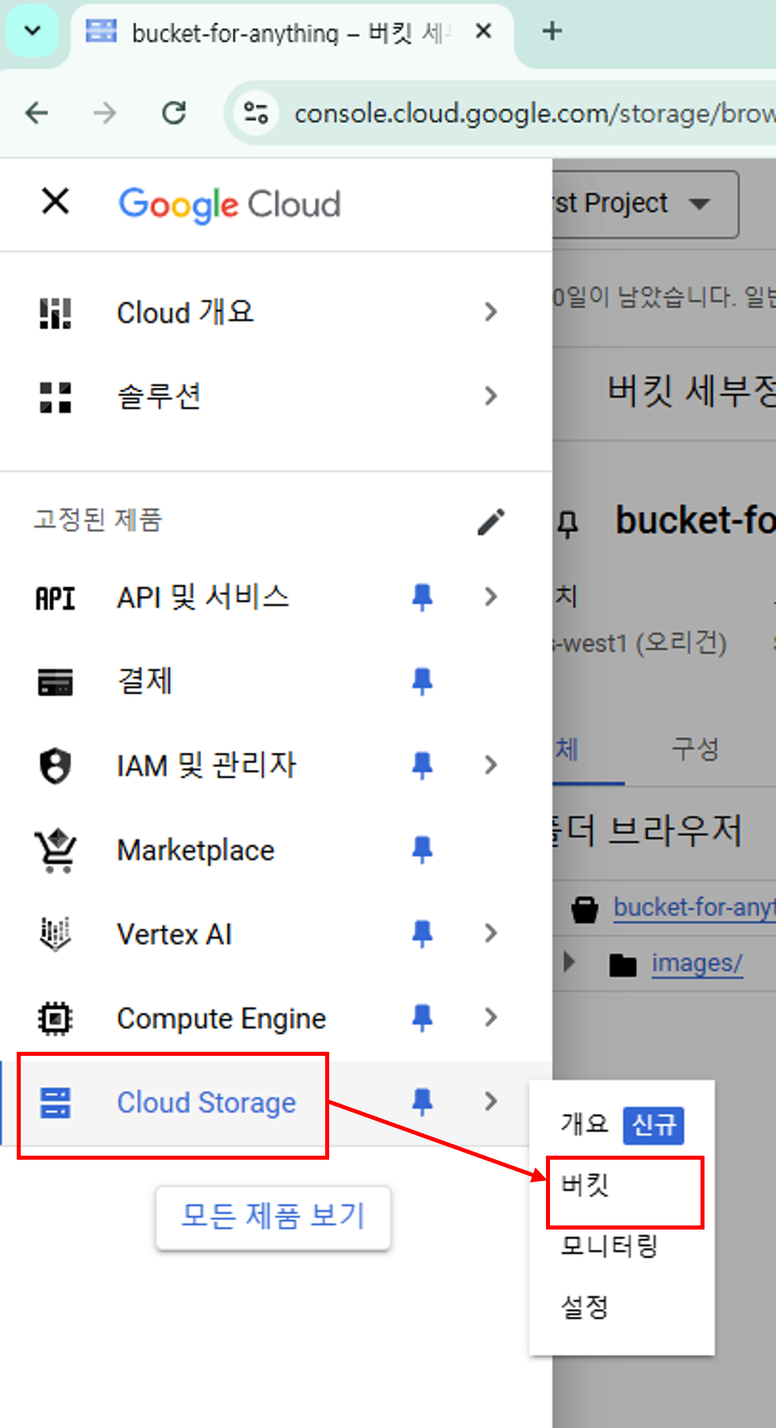Image resolution: width=776 pixels, height=1428 pixels.
Task: Click the images folder icon
Action: (x=623, y=965)
